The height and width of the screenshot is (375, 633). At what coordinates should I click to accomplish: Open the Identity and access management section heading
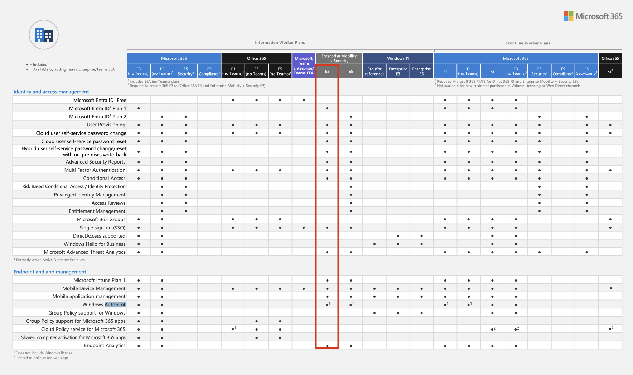[51, 92]
